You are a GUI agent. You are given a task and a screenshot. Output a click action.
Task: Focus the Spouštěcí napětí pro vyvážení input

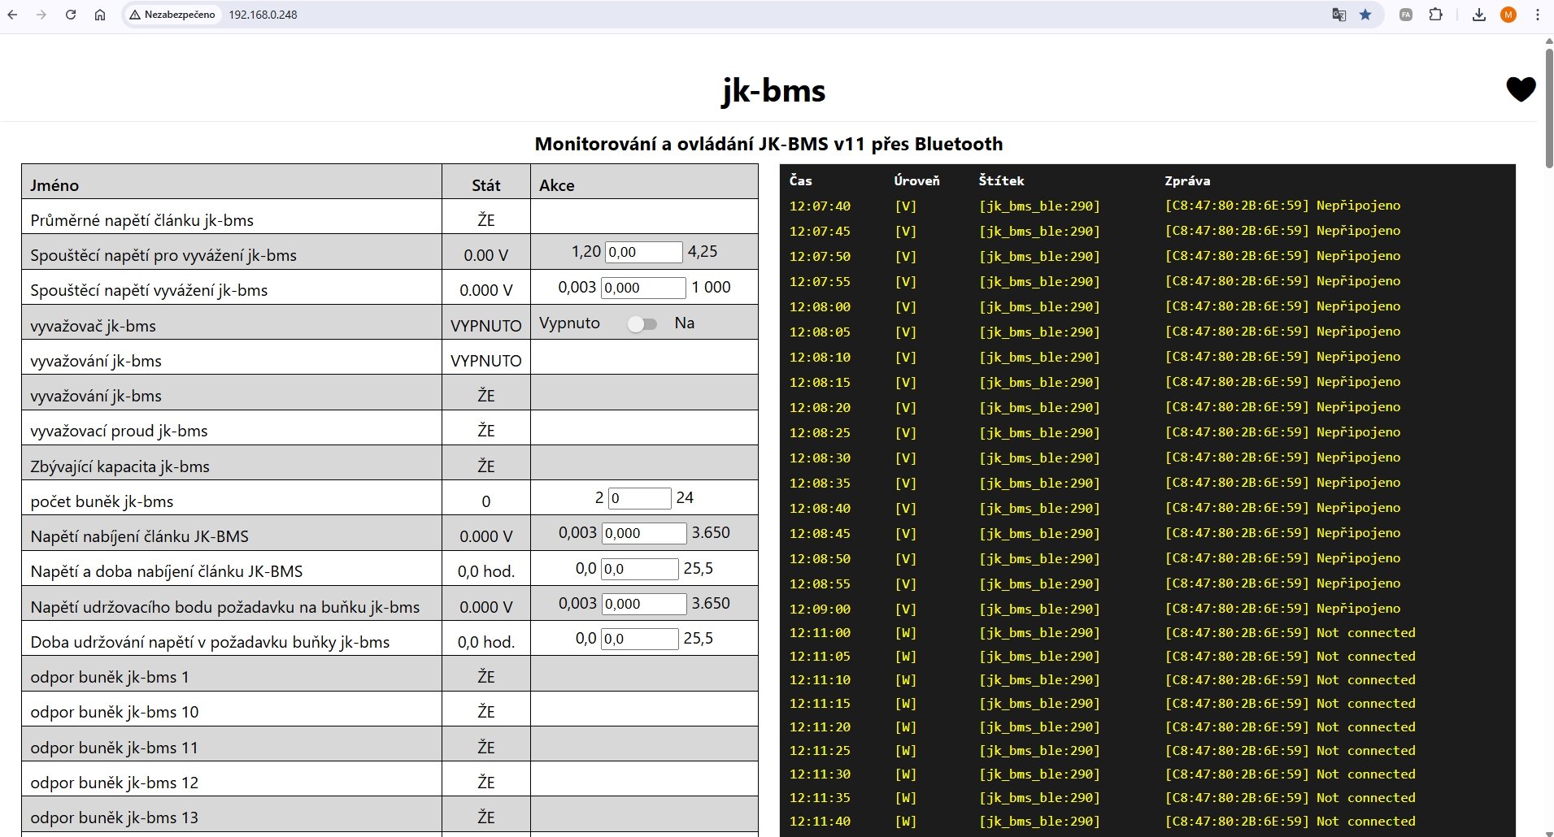(x=644, y=252)
